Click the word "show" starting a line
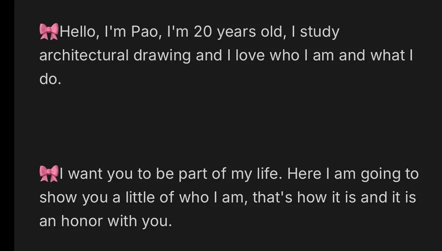The width and height of the screenshot is (442, 251). coord(58,197)
